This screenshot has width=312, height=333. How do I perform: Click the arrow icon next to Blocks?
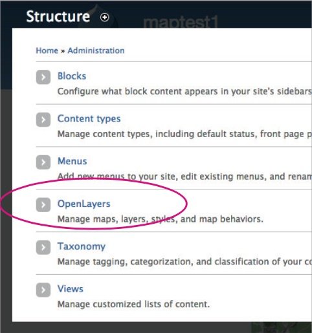(x=43, y=77)
